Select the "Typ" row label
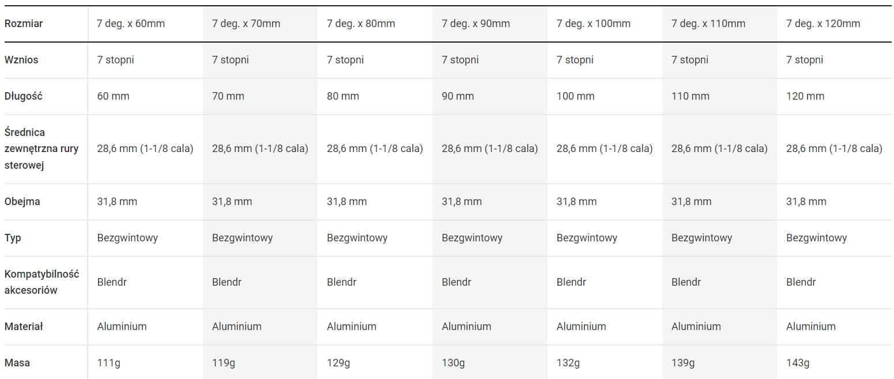 13,238
